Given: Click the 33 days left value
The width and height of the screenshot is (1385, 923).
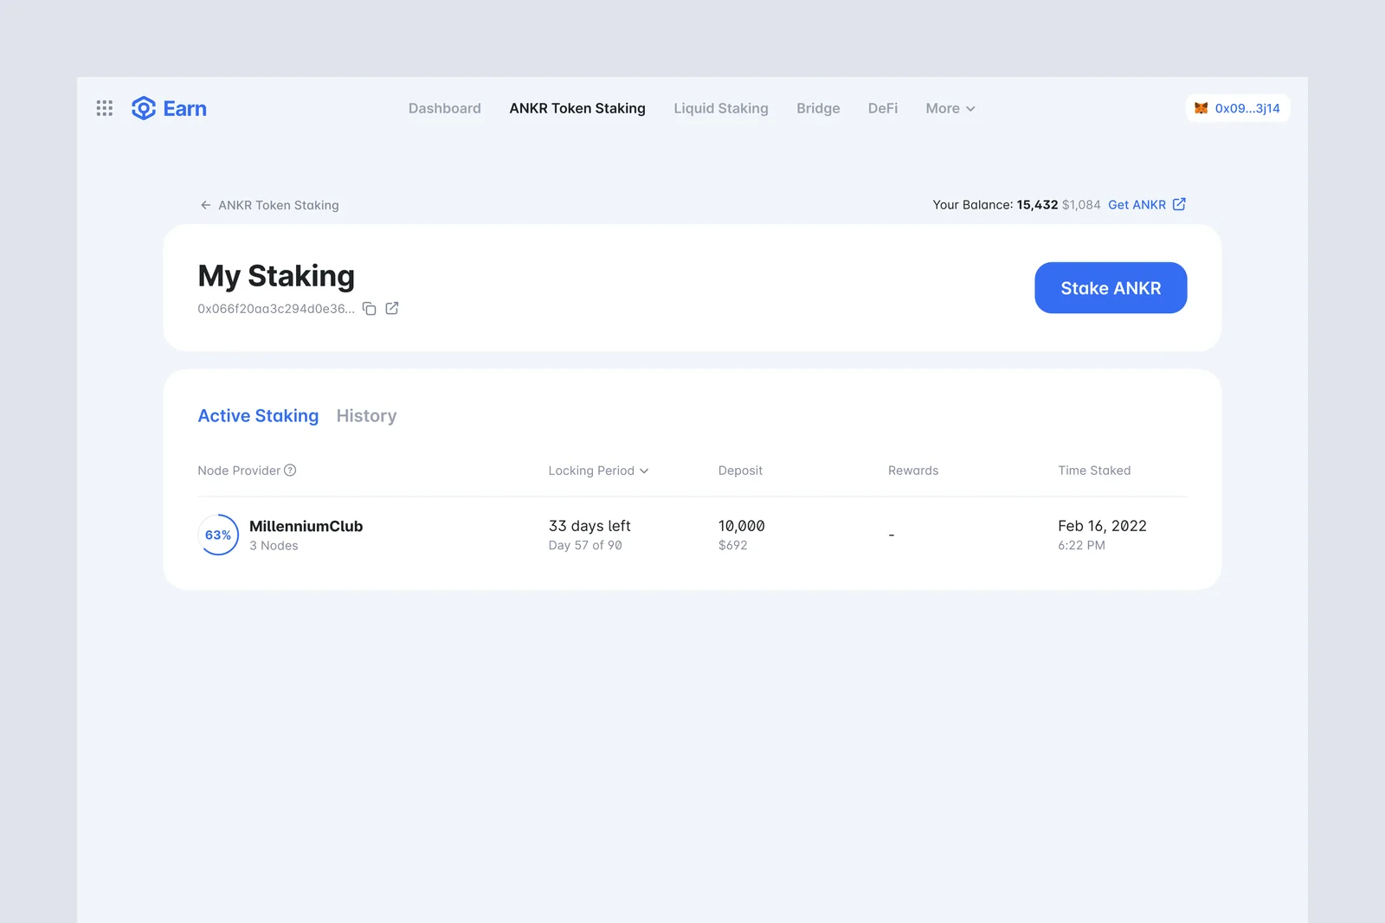Looking at the screenshot, I should (589, 526).
